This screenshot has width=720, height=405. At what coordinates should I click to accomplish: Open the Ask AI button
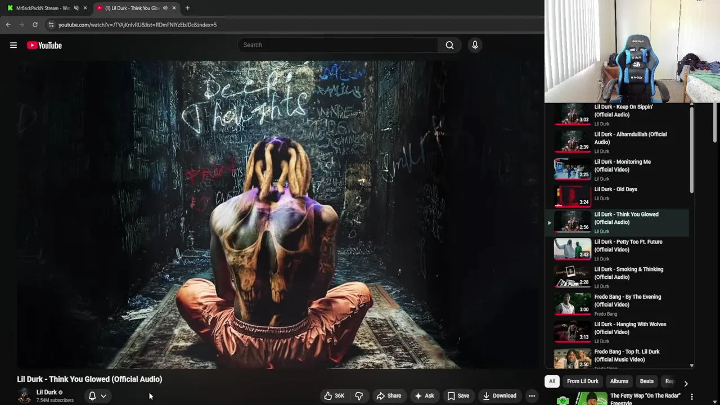point(424,396)
